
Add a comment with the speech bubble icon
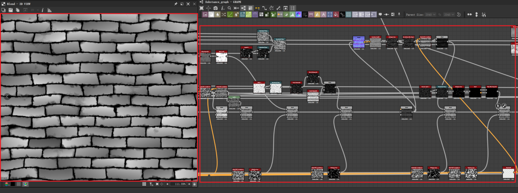380,14
